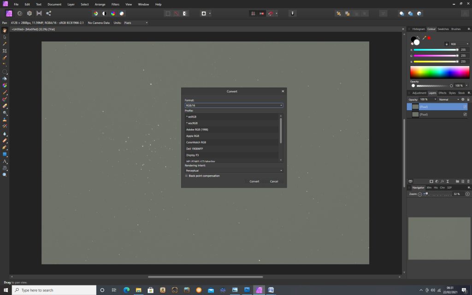
Task: Open the Liquify persona
Action: coord(20,13)
